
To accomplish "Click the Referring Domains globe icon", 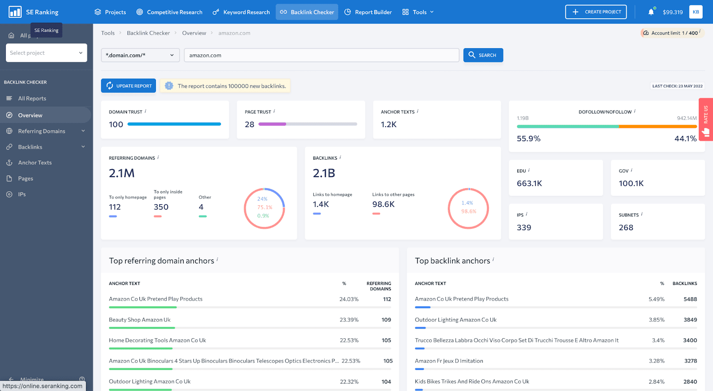I will [x=9, y=131].
